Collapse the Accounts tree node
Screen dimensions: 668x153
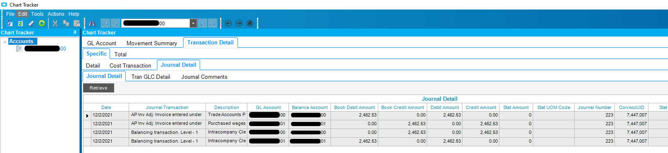tap(5, 41)
